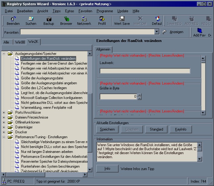Click the Anzeigen arrow icon
The image size is (214, 186).
[164, 32]
